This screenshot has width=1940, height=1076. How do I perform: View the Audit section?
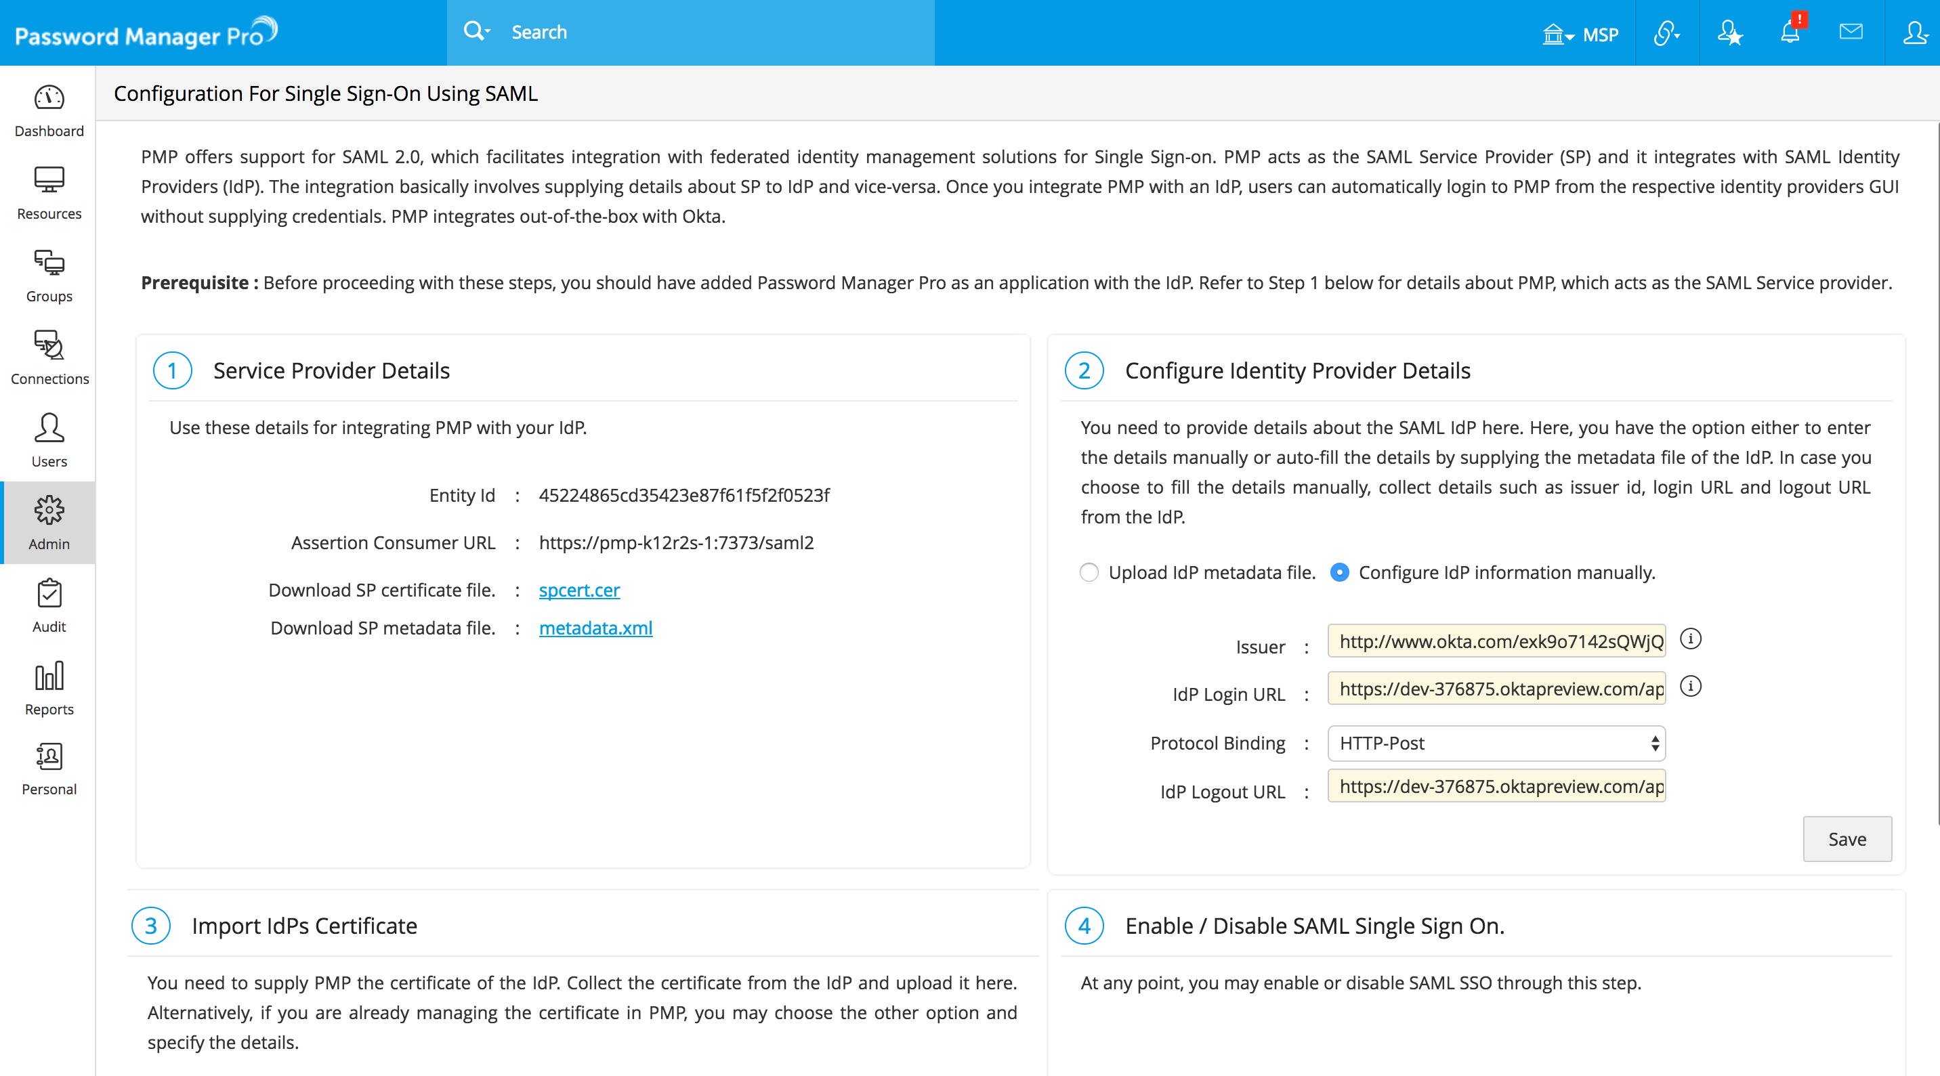coord(48,607)
